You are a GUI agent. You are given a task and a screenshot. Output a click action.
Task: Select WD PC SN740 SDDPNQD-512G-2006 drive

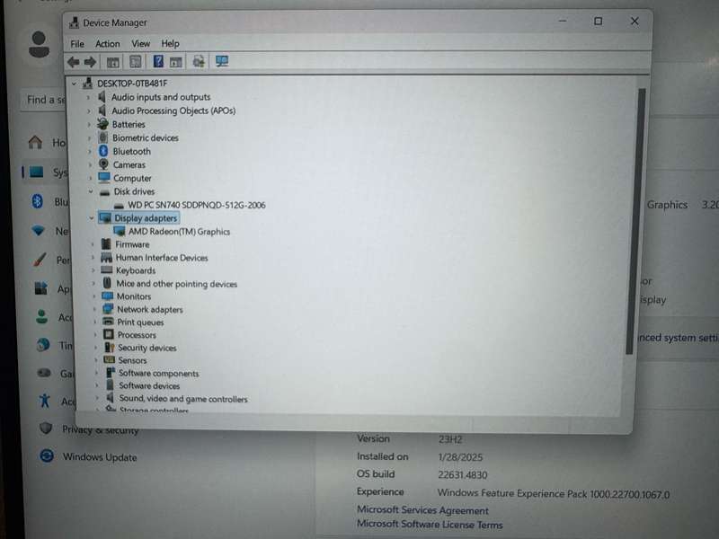[x=196, y=205]
